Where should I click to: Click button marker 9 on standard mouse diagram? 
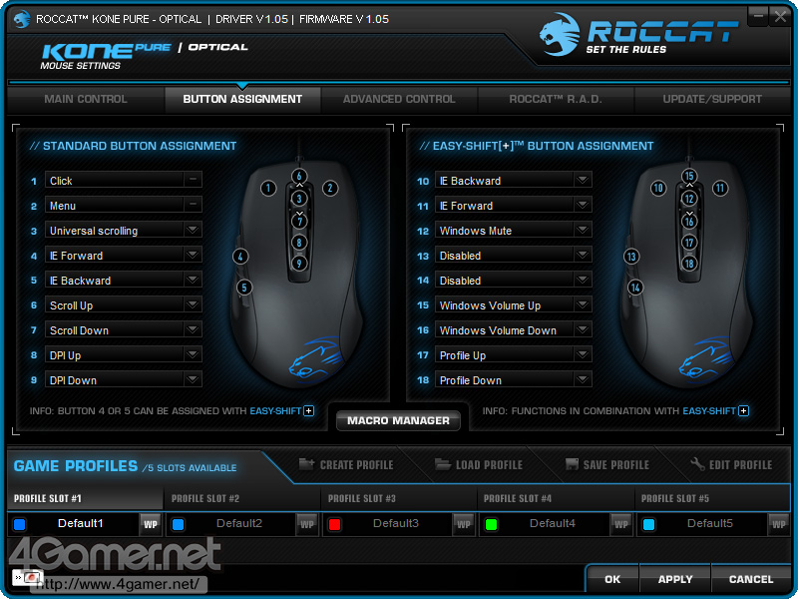click(299, 264)
